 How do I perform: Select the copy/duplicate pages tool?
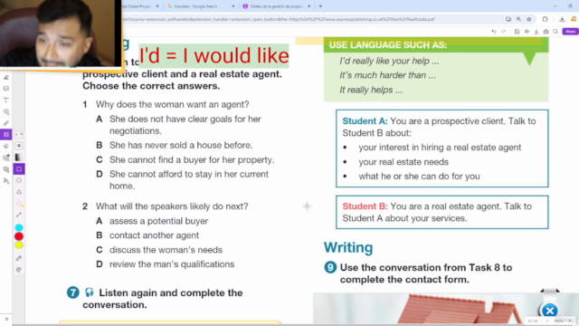[6, 169]
